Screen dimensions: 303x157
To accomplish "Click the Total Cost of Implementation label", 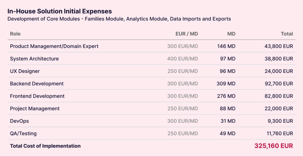I will click(45, 146).
